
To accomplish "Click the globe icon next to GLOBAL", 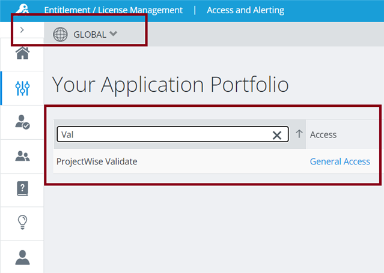I will click(60, 34).
